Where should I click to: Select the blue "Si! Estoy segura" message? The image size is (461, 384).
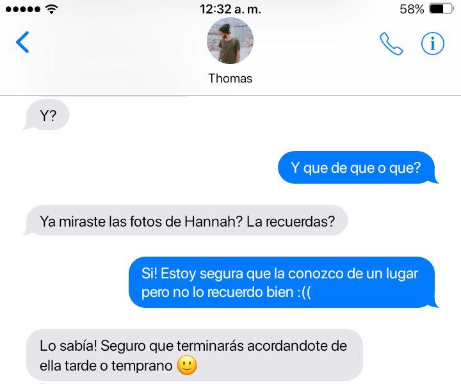(284, 282)
